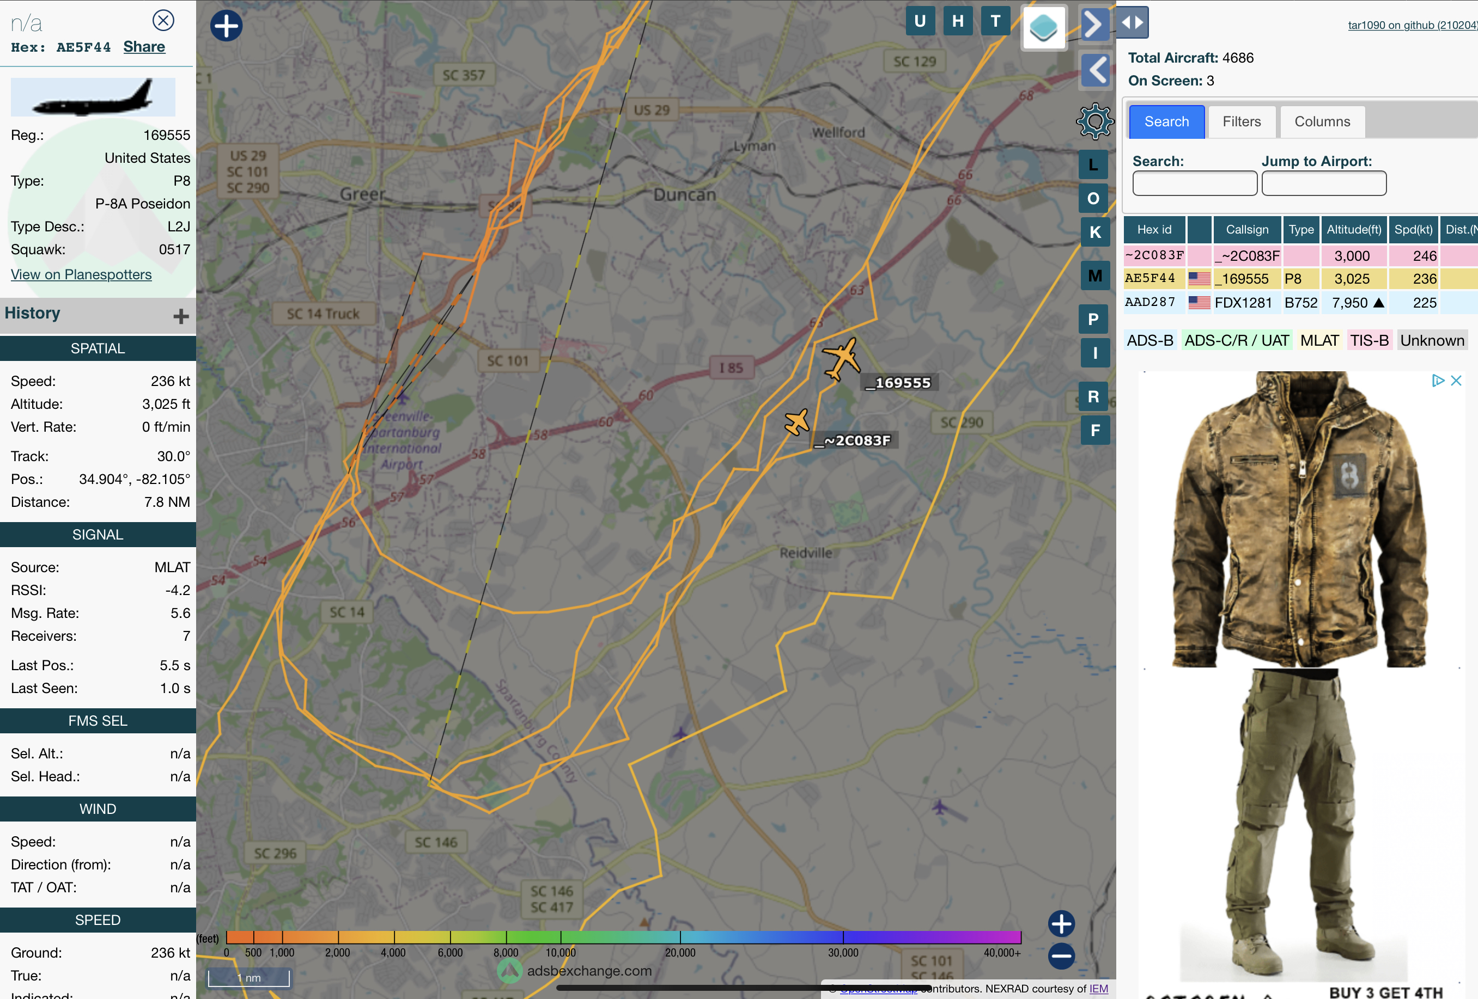Zoom in with the map plus button
The width and height of the screenshot is (1478, 999).
coord(1061,923)
